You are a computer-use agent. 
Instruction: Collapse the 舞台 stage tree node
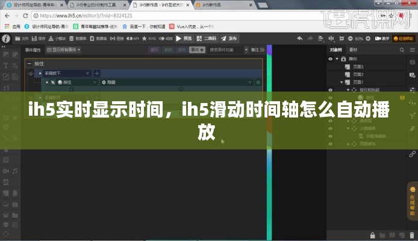point(337,59)
